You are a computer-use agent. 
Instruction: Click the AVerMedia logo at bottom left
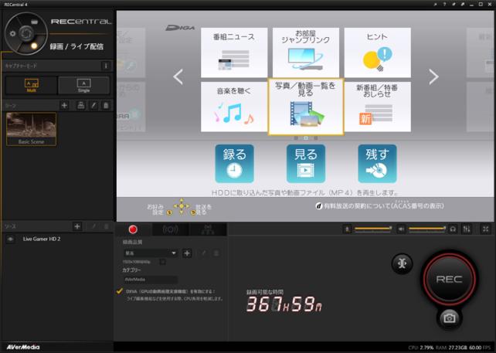tap(23, 347)
